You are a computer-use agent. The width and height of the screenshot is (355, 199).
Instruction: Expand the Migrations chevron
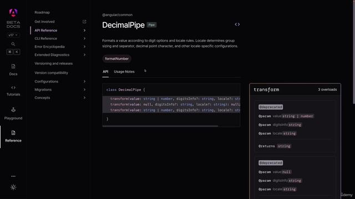[x=84, y=90]
